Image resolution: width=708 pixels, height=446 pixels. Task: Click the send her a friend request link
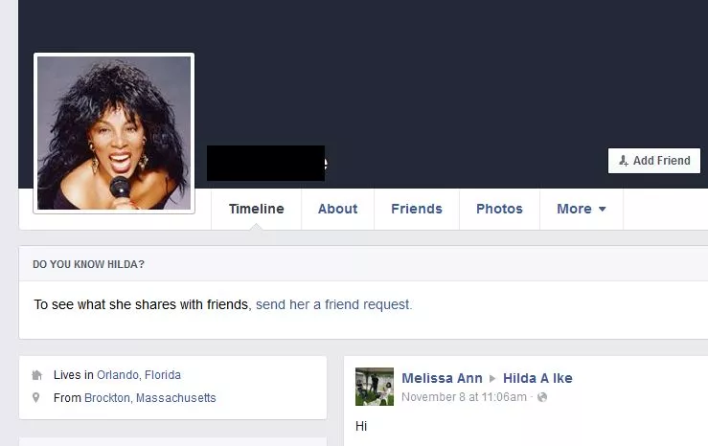[x=333, y=304]
